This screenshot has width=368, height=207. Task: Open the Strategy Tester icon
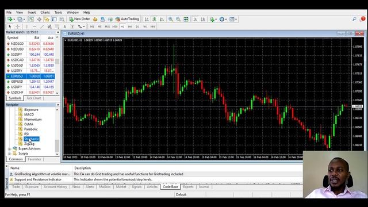tap(62, 19)
